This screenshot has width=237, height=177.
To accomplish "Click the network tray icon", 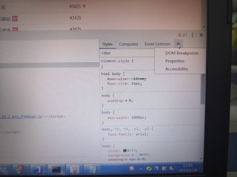I will click(x=164, y=168).
